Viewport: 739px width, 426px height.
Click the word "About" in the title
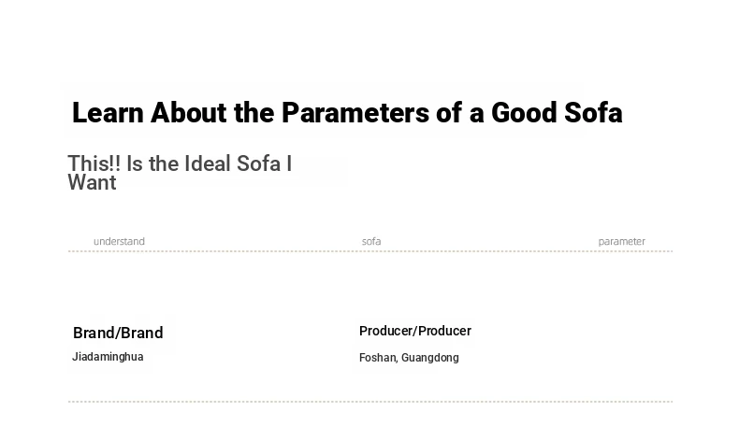click(189, 113)
